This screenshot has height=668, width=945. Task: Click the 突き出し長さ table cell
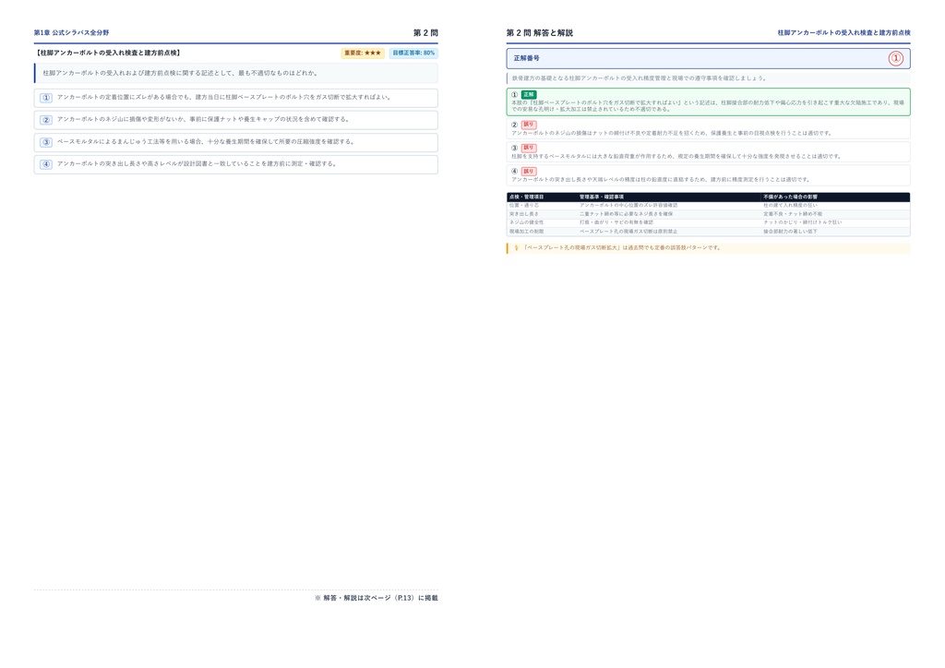click(x=524, y=214)
